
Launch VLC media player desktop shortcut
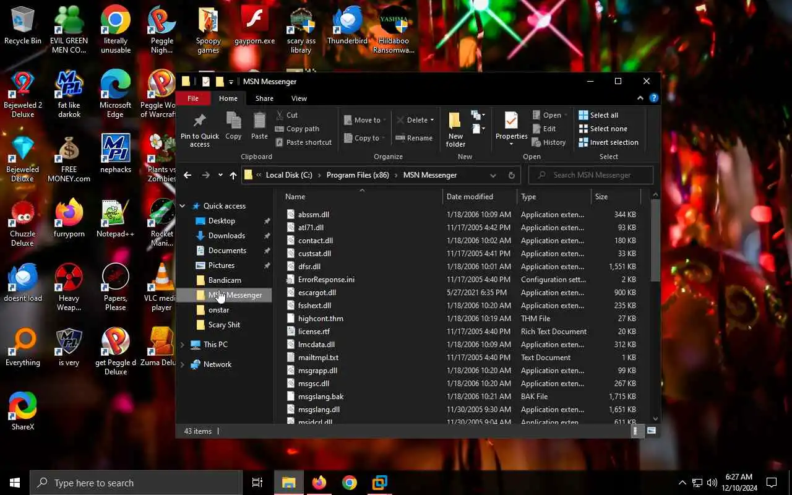point(161,287)
